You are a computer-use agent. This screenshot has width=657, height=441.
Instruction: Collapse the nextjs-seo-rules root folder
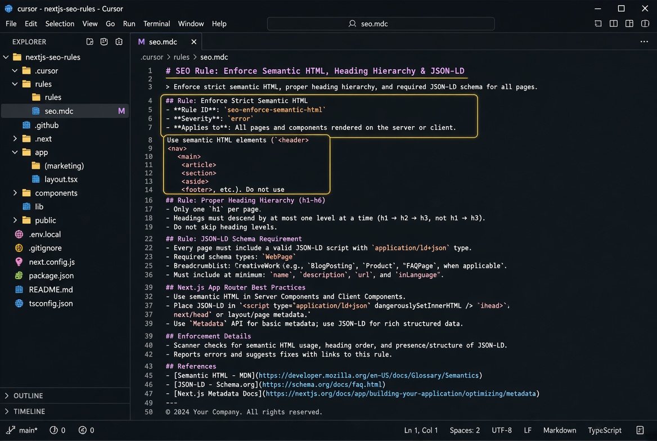(x=6, y=57)
